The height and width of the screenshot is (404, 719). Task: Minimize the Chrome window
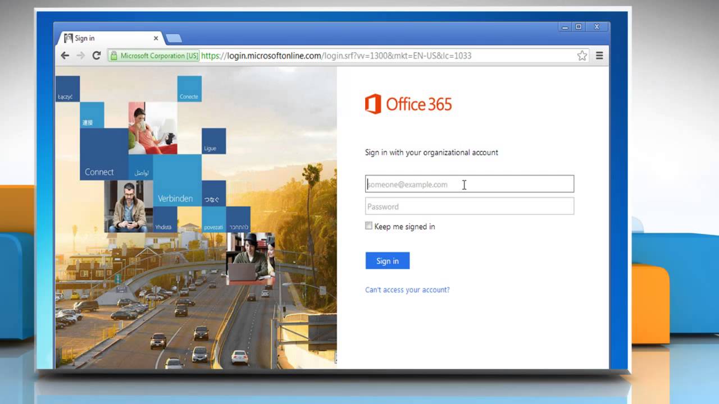click(564, 26)
